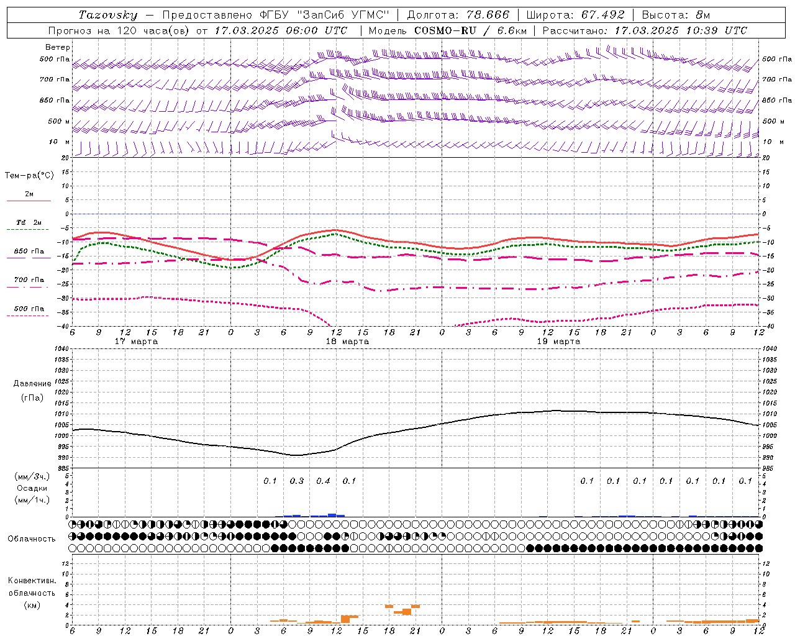The image size is (795, 636).
Task: Click the longitude value Долгота: 78.666
Action: pyautogui.click(x=458, y=15)
